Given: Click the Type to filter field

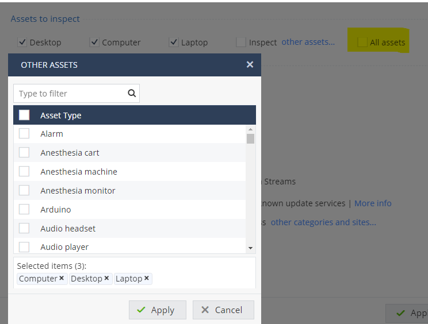Looking at the screenshot, I should pos(77,94).
